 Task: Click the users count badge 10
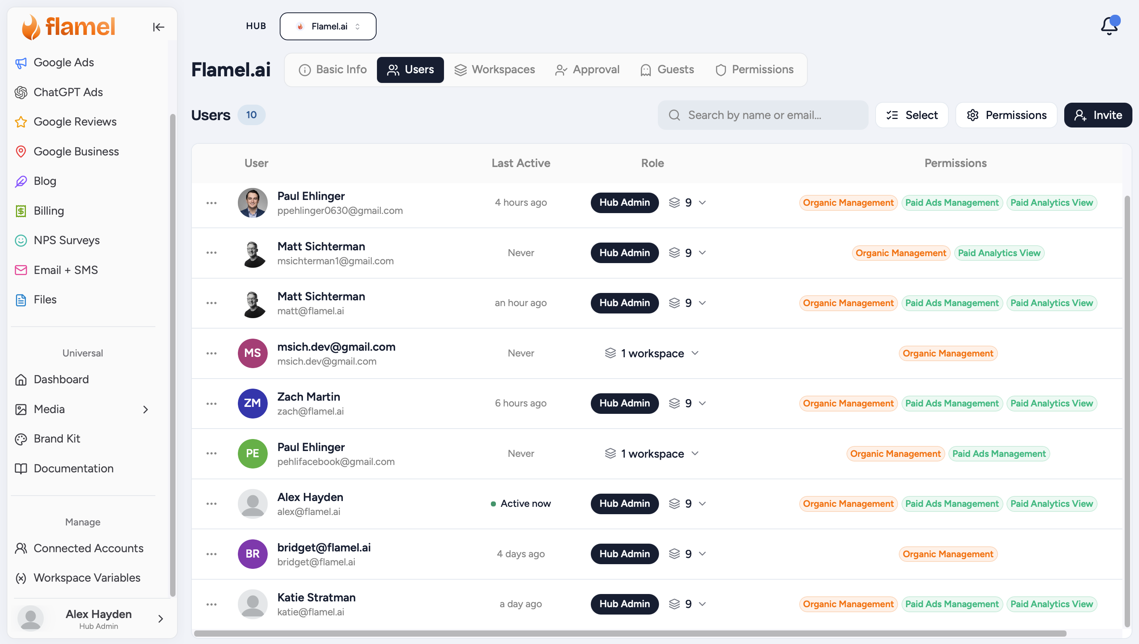[x=251, y=115]
